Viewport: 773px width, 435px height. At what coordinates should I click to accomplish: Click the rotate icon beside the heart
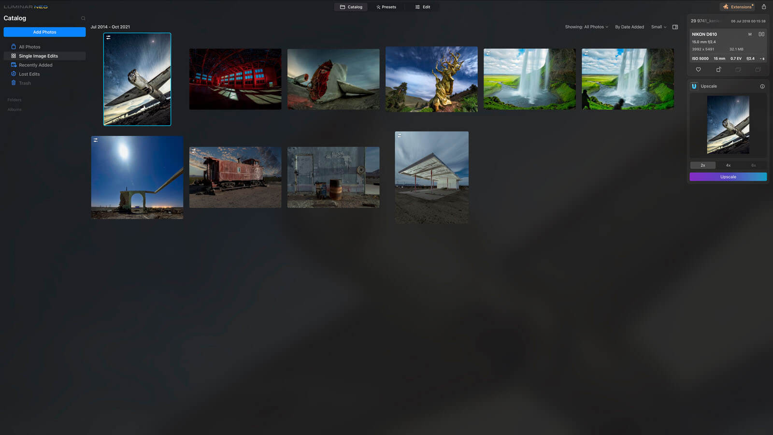(x=718, y=70)
